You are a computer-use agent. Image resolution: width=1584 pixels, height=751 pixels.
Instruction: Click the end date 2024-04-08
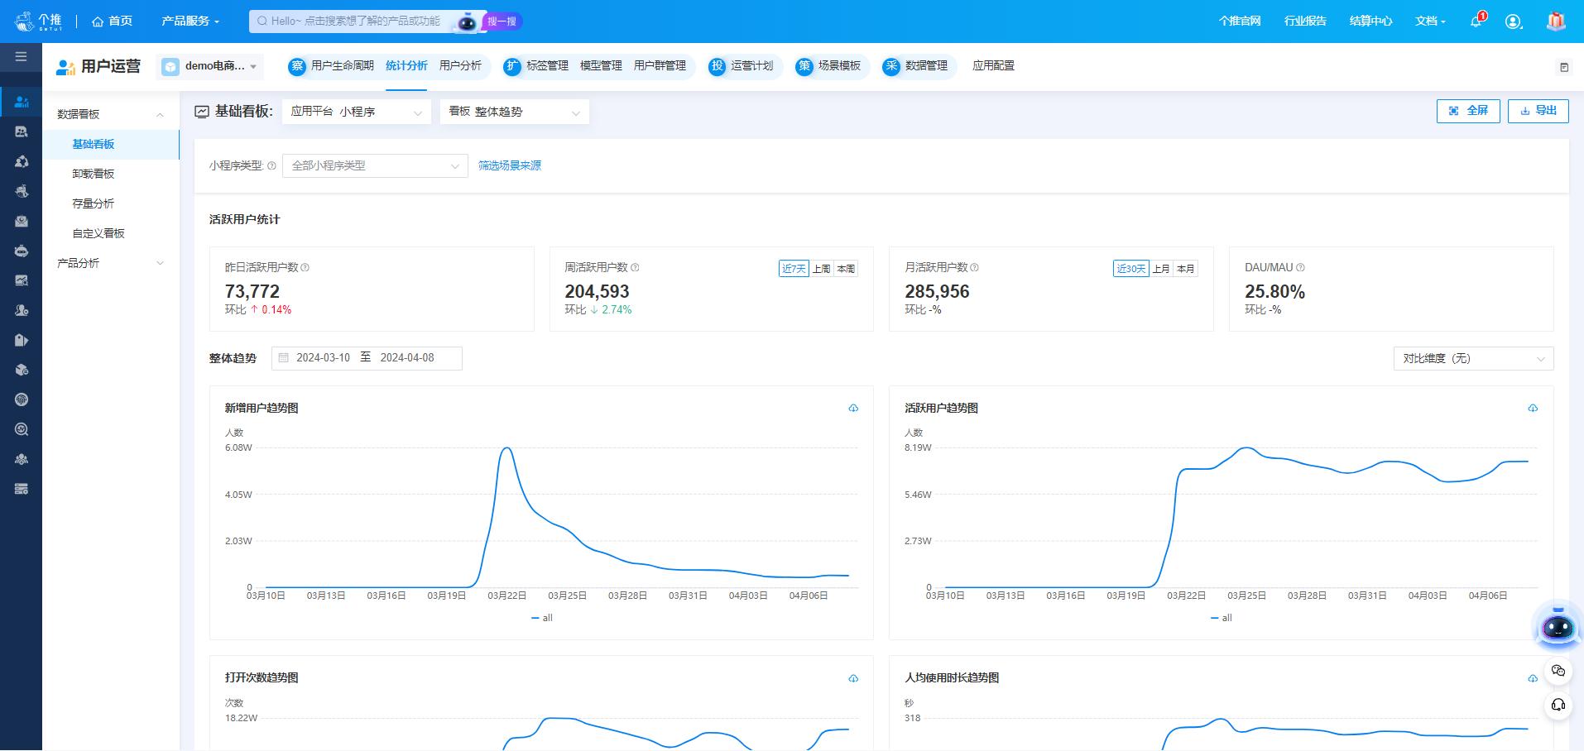(407, 358)
